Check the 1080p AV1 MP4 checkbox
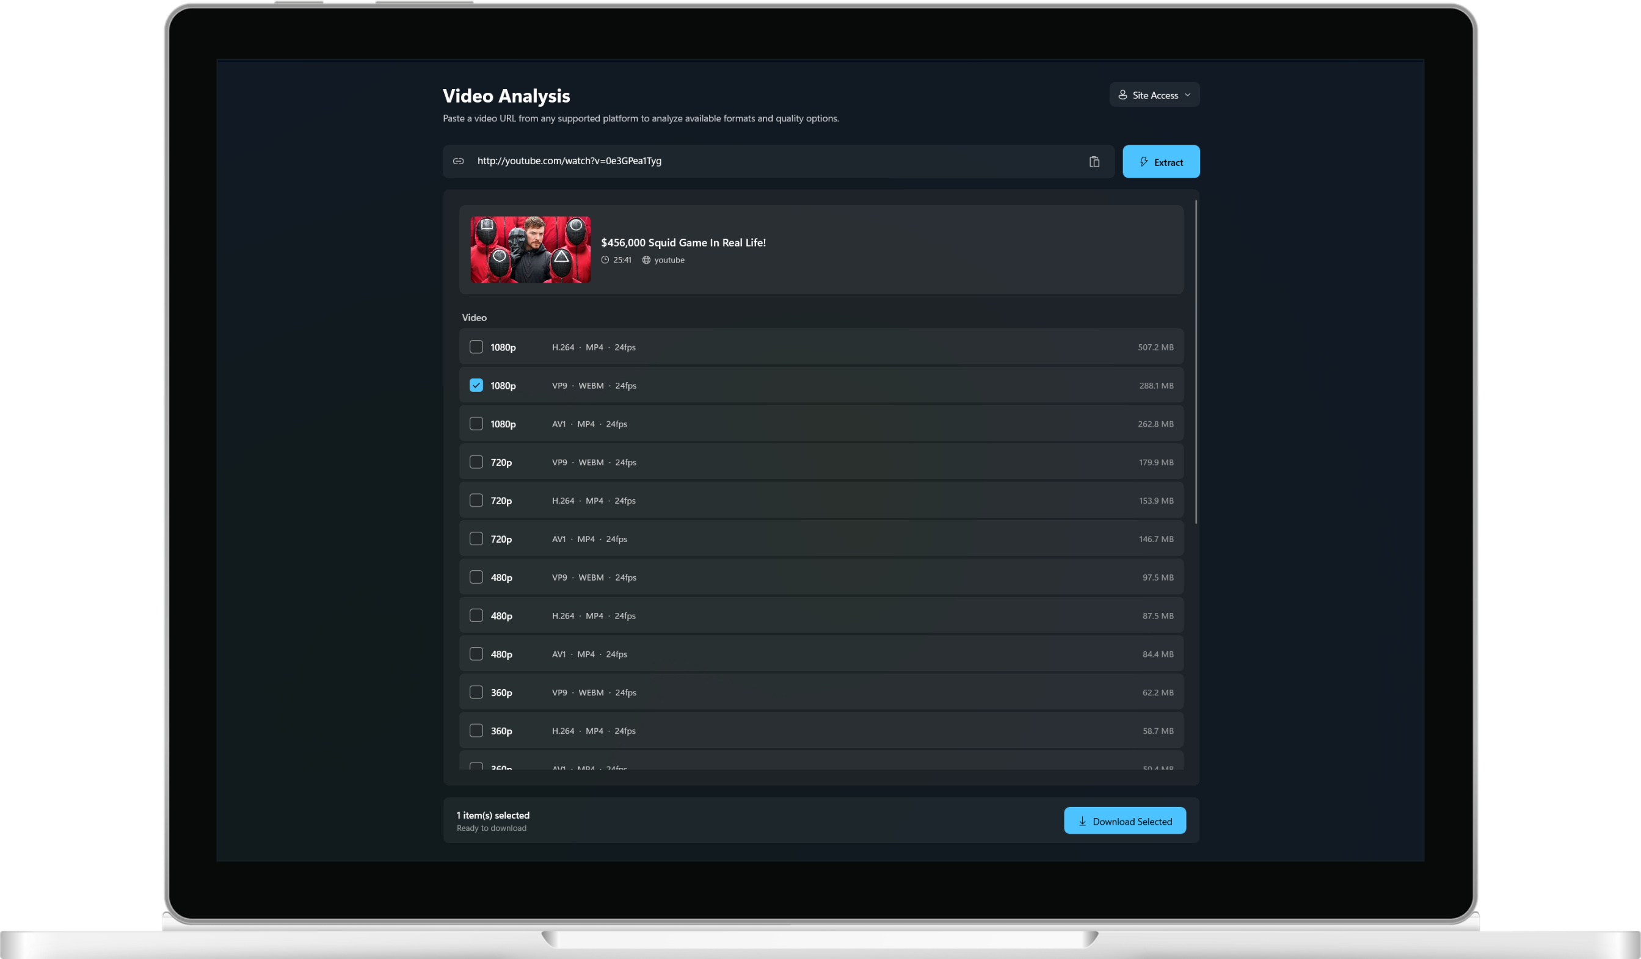 476,424
